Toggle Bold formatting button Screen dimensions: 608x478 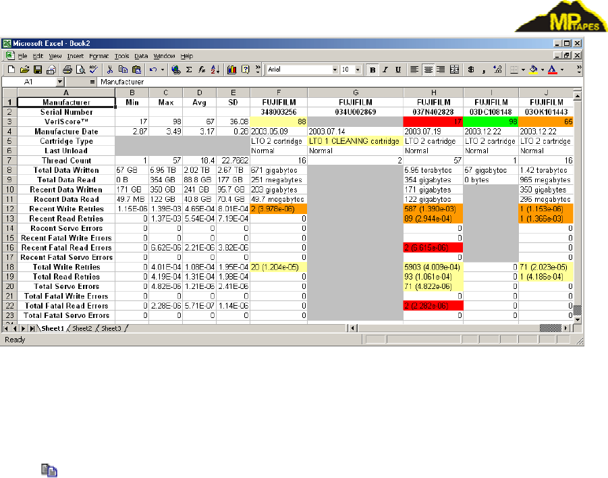pyautogui.click(x=372, y=70)
